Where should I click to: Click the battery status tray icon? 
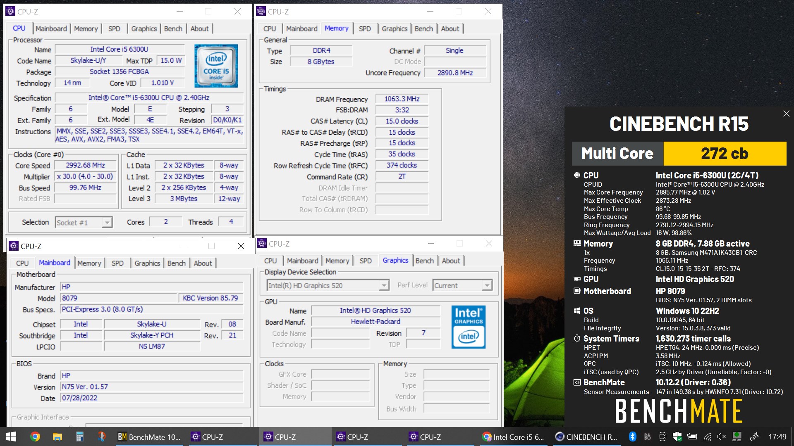click(x=692, y=437)
